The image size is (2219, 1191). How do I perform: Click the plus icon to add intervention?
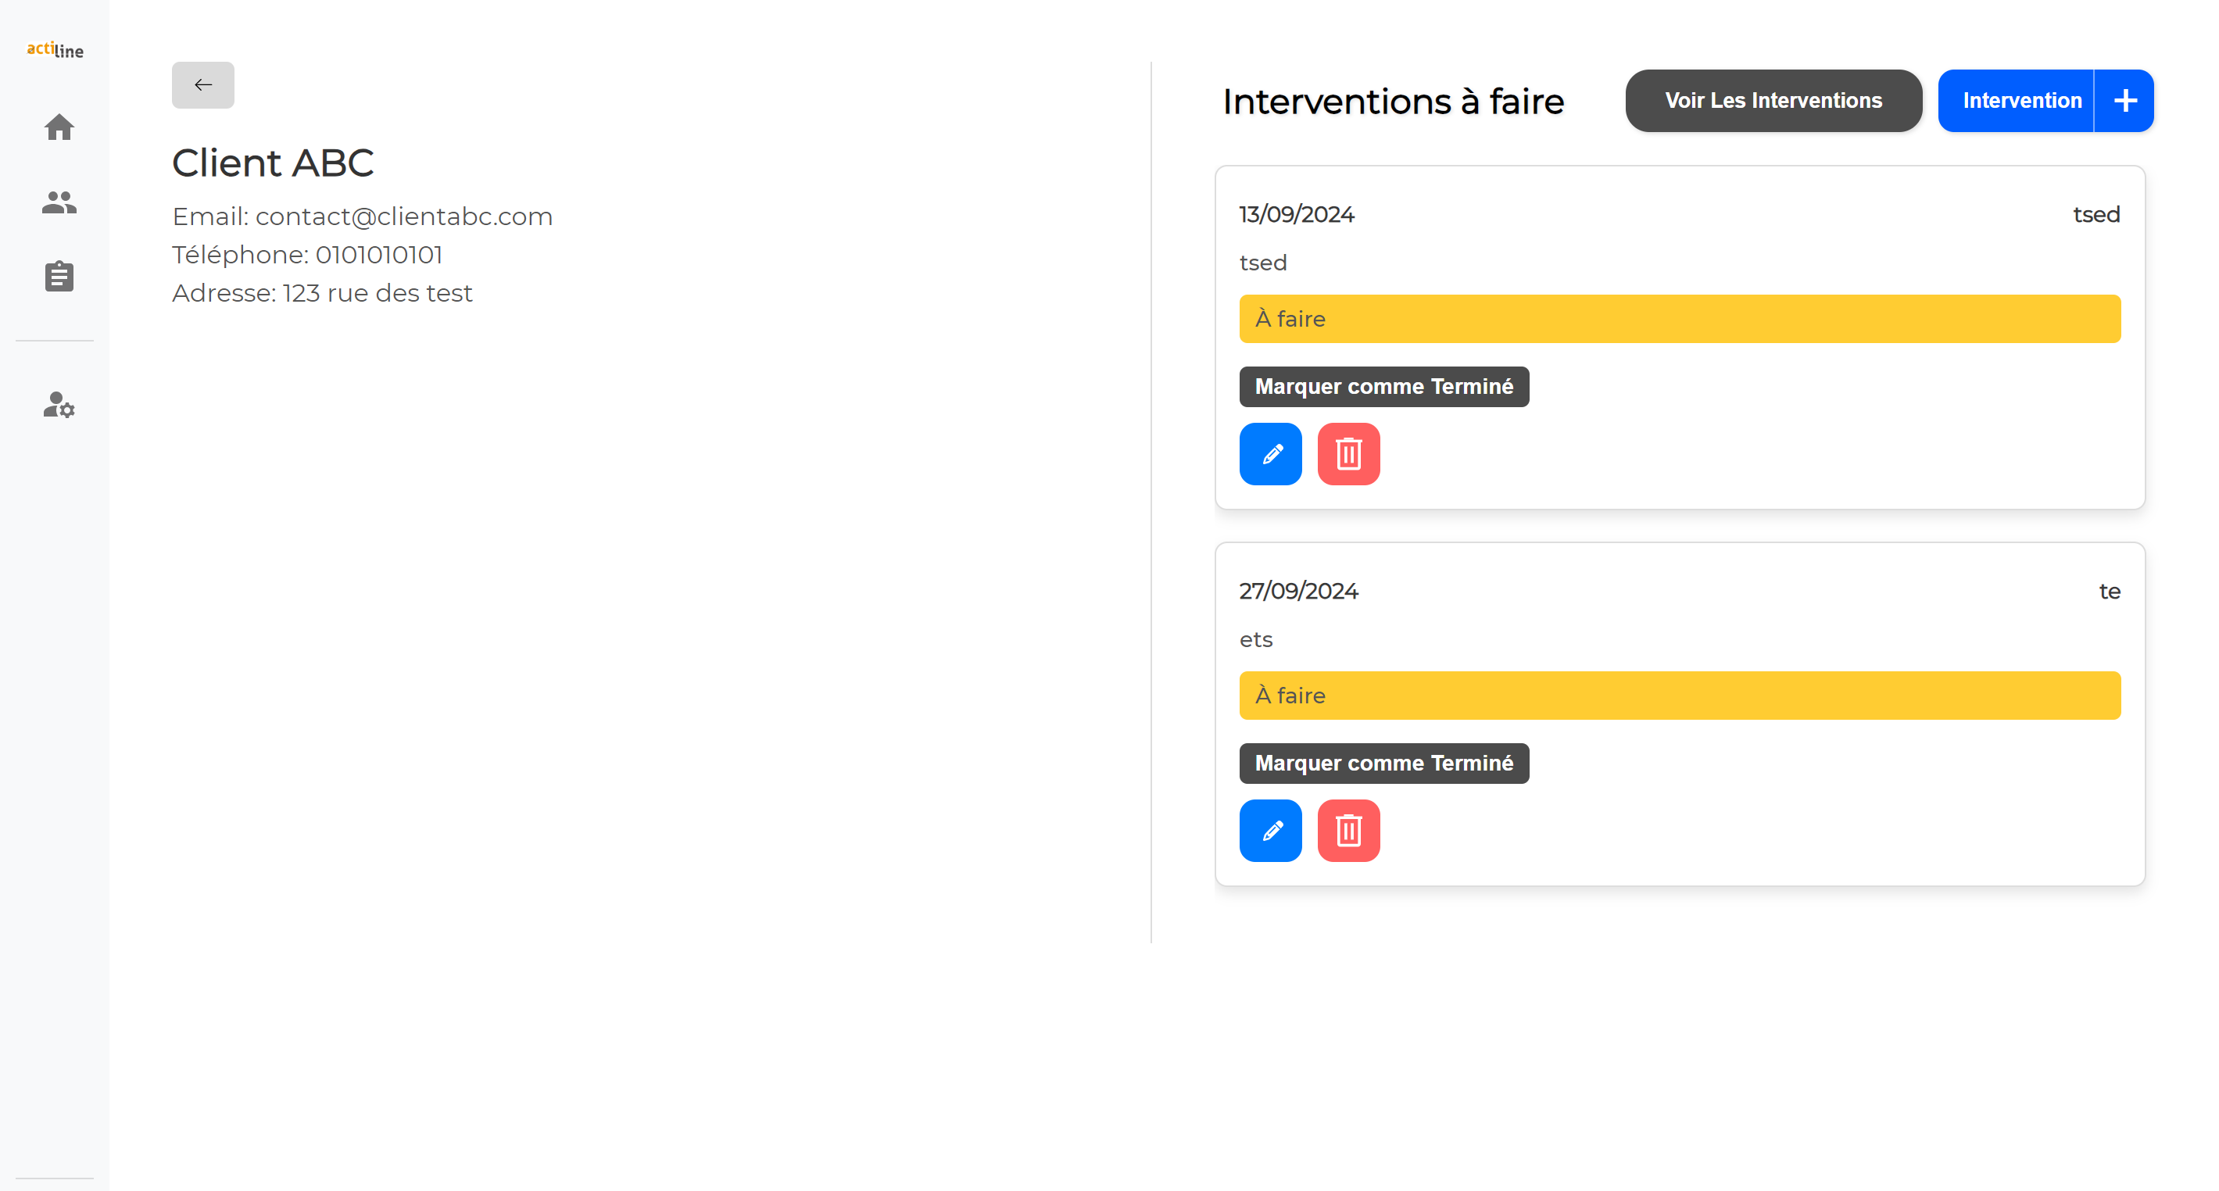coord(2124,101)
